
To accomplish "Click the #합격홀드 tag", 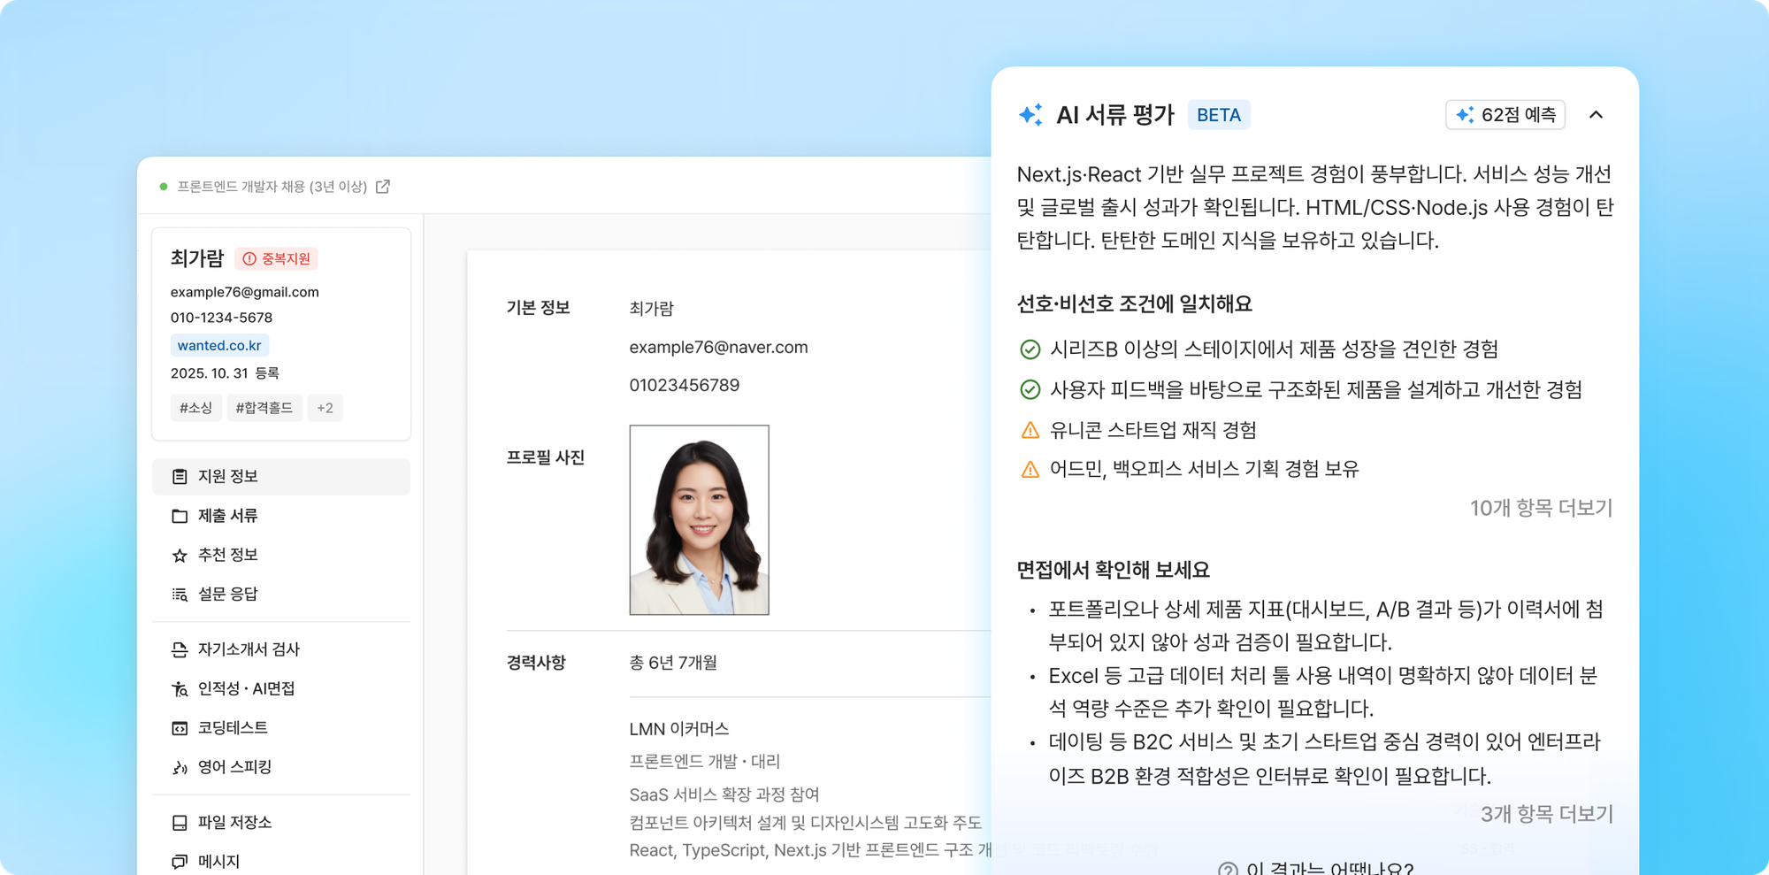I will [x=264, y=408].
